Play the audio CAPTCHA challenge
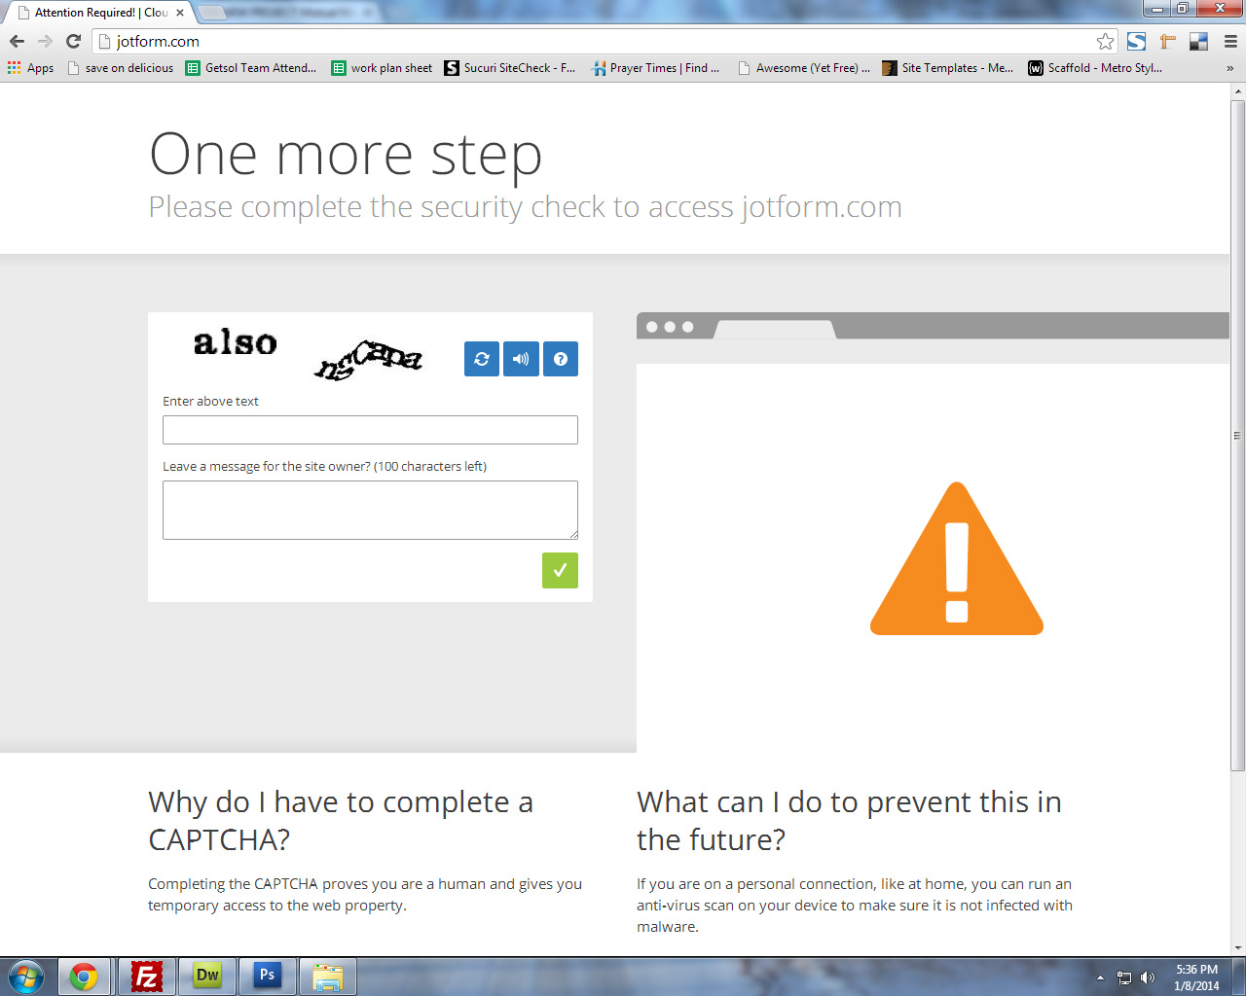This screenshot has width=1246, height=996. [521, 359]
